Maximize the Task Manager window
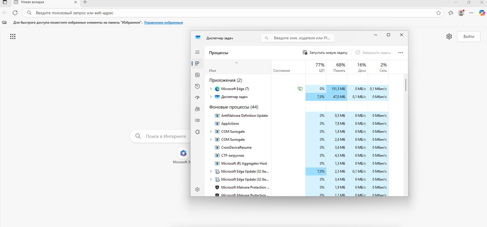The image size is (487, 227). 388,35
